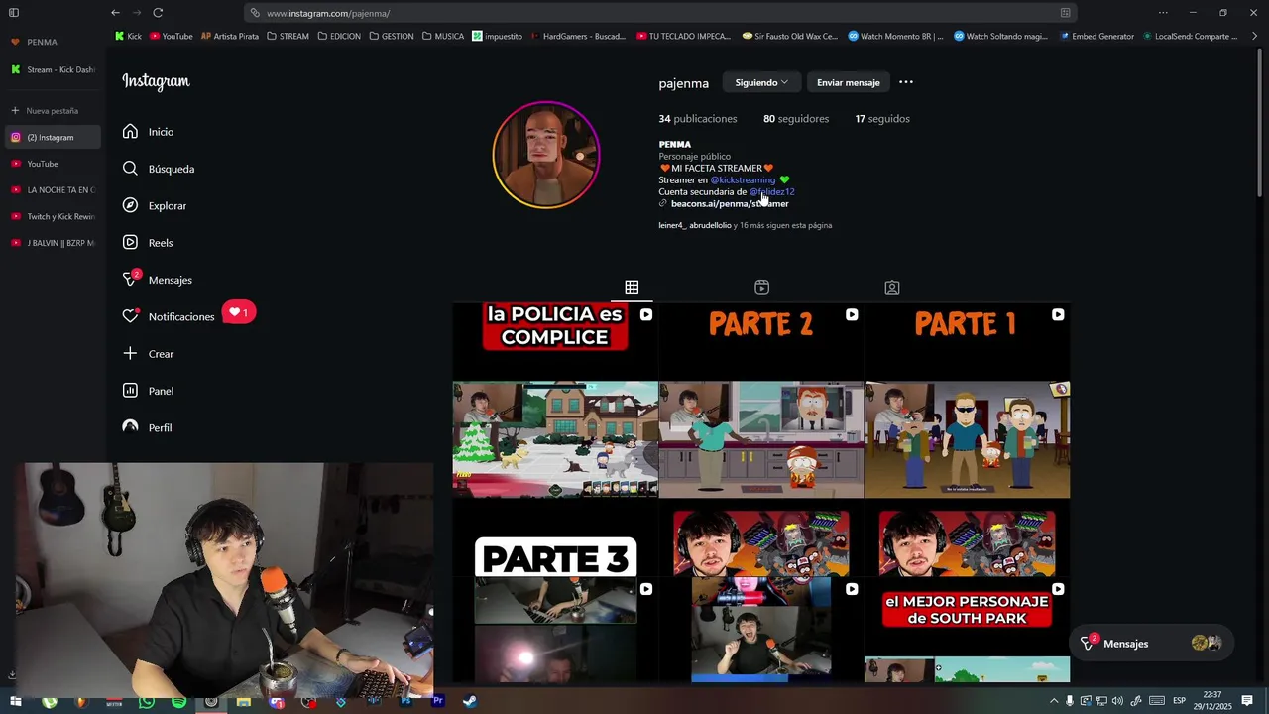The image size is (1269, 714).
Task: Go back with the browser back arrow
Action: point(115,13)
